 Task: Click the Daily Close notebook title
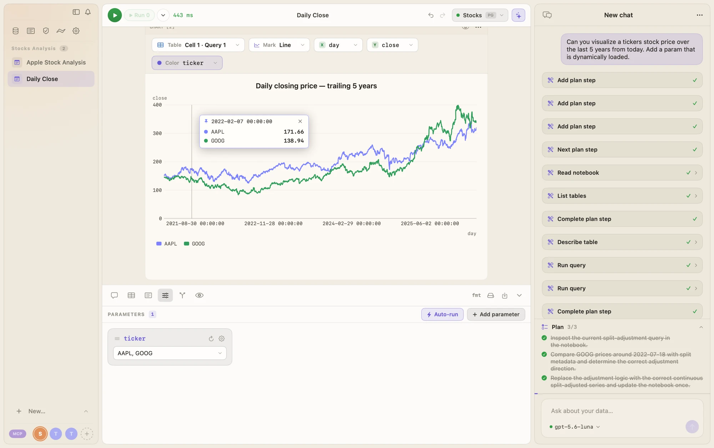[313, 15]
